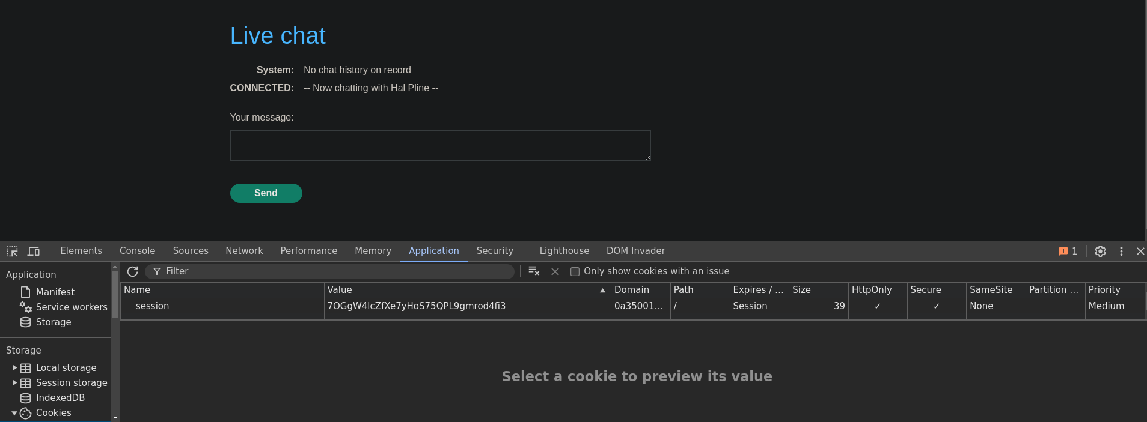The width and height of the screenshot is (1147, 422).
Task: Expand the Local storage tree node
Action: tap(14, 367)
